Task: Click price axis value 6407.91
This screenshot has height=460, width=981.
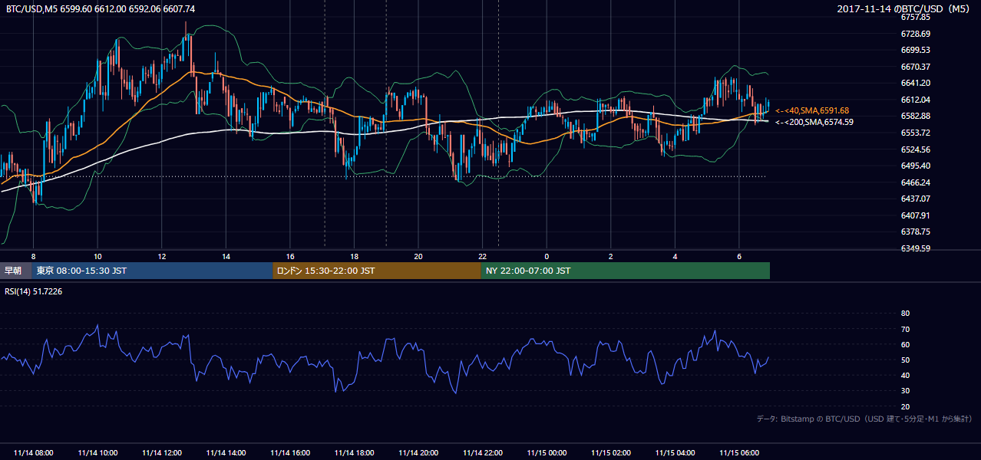Action: pos(915,215)
